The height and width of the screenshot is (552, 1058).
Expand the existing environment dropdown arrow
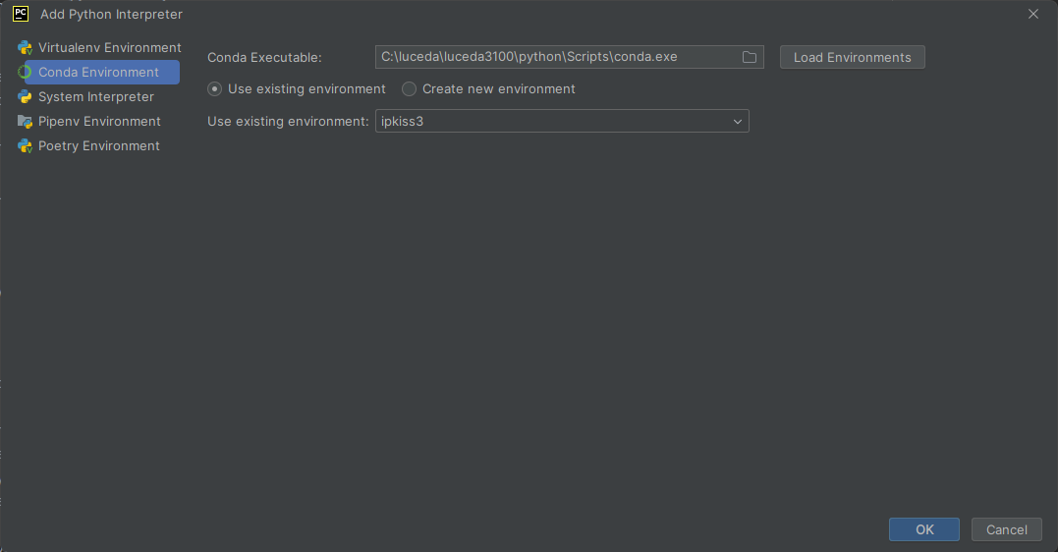click(x=738, y=121)
